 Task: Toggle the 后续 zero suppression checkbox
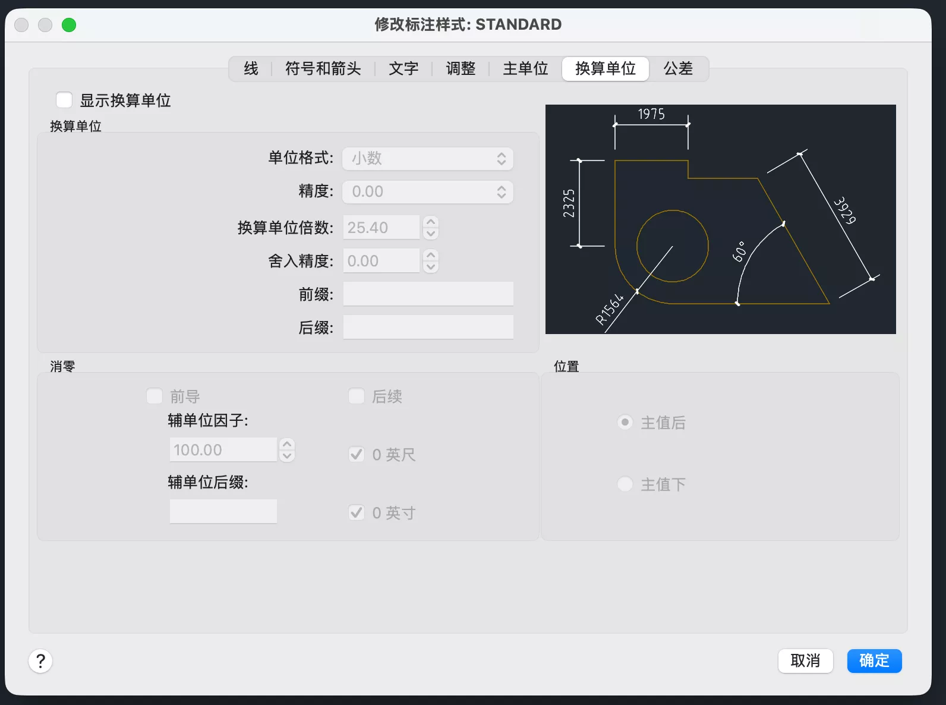click(357, 396)
